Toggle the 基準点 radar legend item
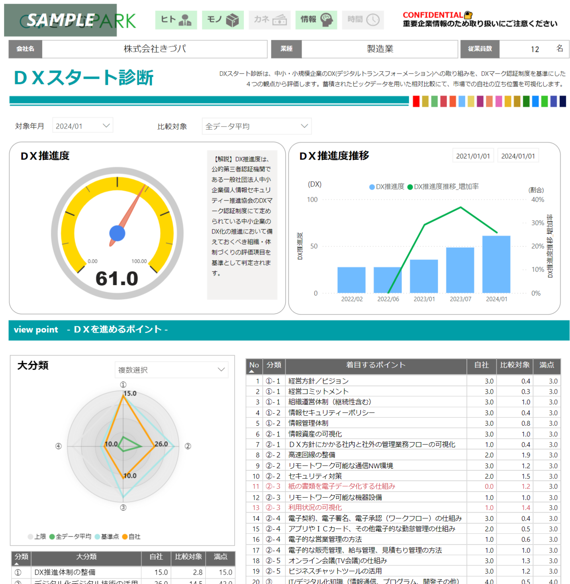570x584 pixels. point(107,537)
